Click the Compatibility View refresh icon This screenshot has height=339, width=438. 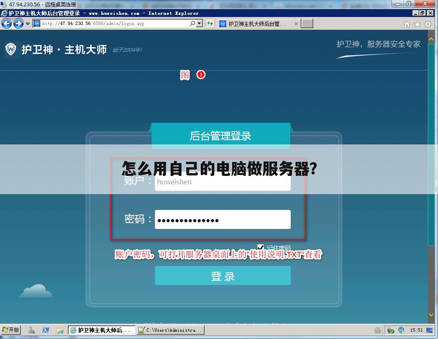point(210,24)
